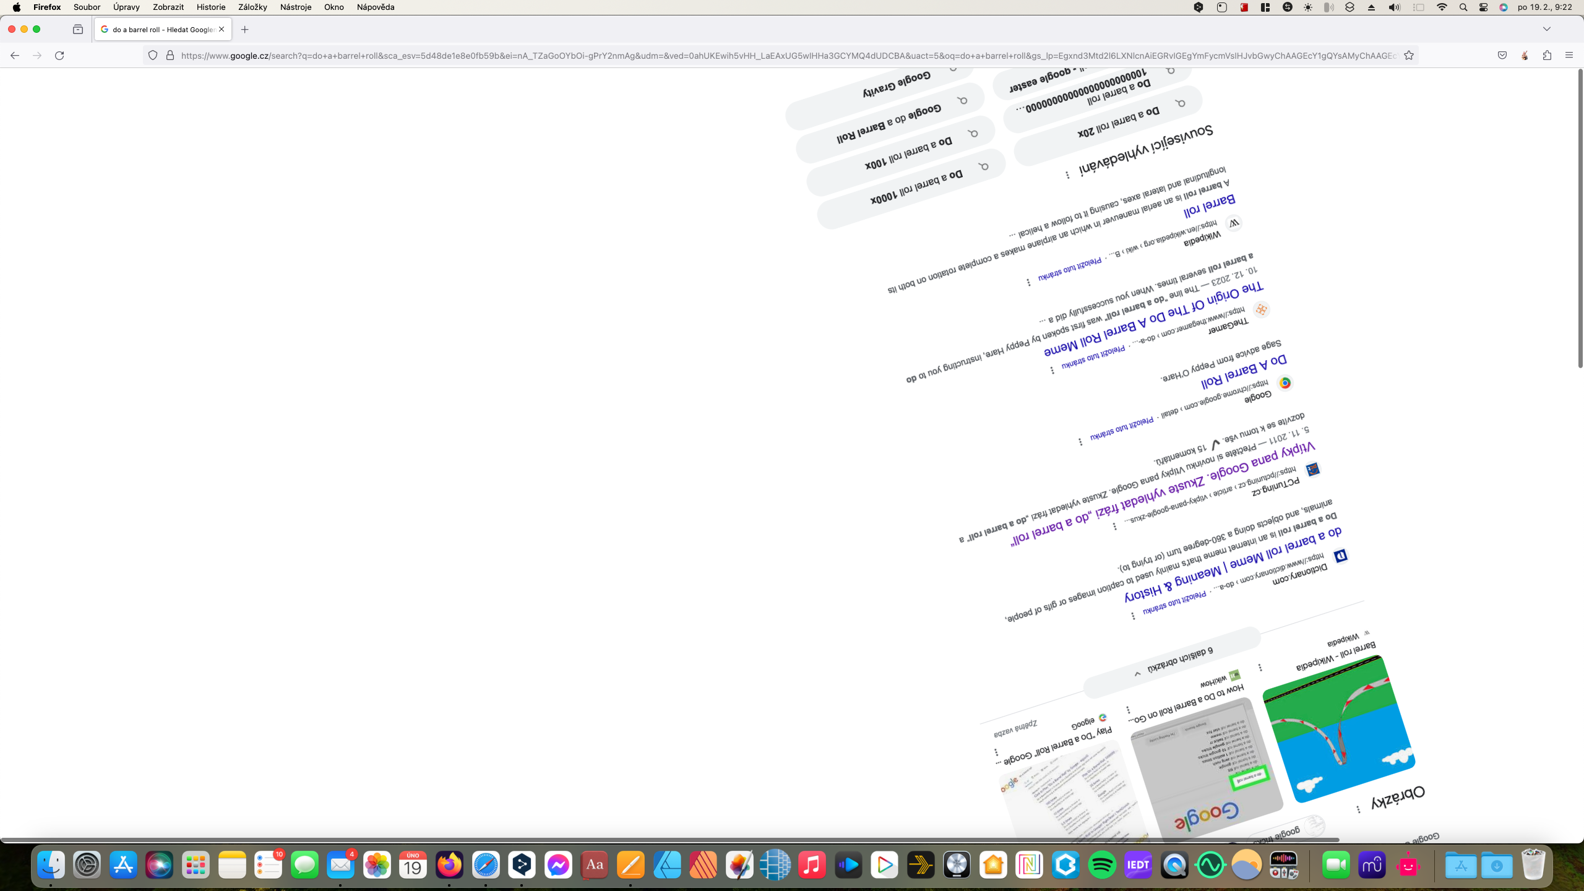1584x891 pixels.
Task: Click the Save to Pocket icon
Action: [1502, 56]
